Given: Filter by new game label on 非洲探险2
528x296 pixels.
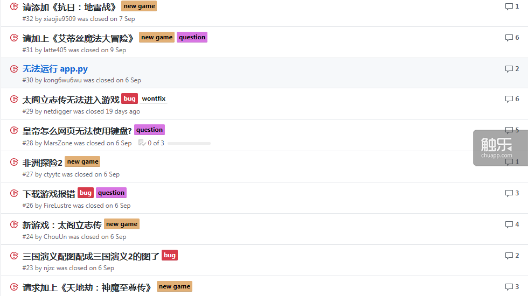Looking at the screenshot, I should coord(82,161).
